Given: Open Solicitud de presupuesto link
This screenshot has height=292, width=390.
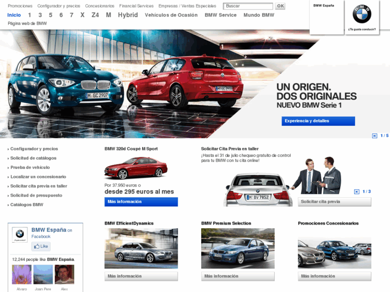Looking at the screenshot, I should coord(36,196).
